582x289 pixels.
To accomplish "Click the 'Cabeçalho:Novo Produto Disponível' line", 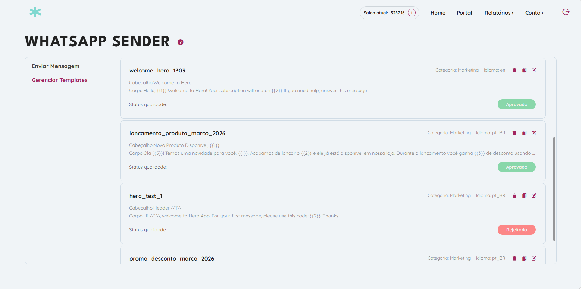I will coord(175,145).
